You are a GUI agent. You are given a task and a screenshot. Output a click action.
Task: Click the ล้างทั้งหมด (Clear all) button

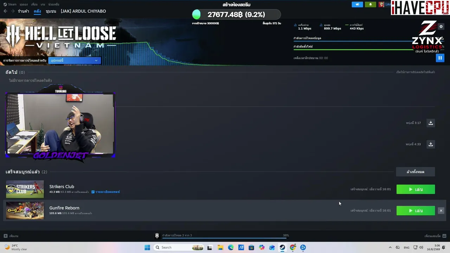(416, 172)
